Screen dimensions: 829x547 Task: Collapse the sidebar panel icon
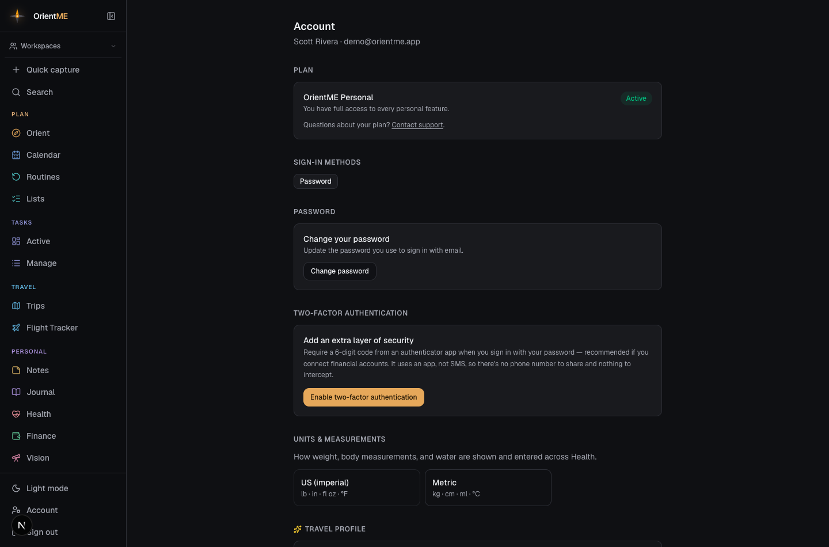[111, 16]
